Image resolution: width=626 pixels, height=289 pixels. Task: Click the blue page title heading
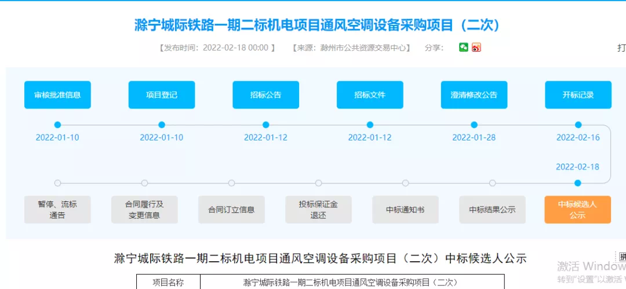[318, 25]
